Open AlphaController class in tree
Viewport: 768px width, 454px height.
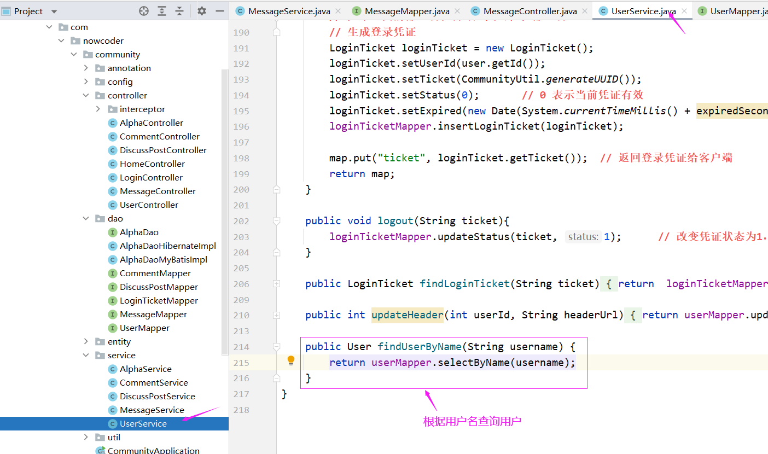152,123
